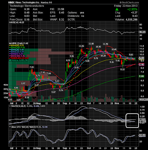This screenshot has width=148, height=150.
Task: Click the Nov label on price chart axis
Action: 117,103
